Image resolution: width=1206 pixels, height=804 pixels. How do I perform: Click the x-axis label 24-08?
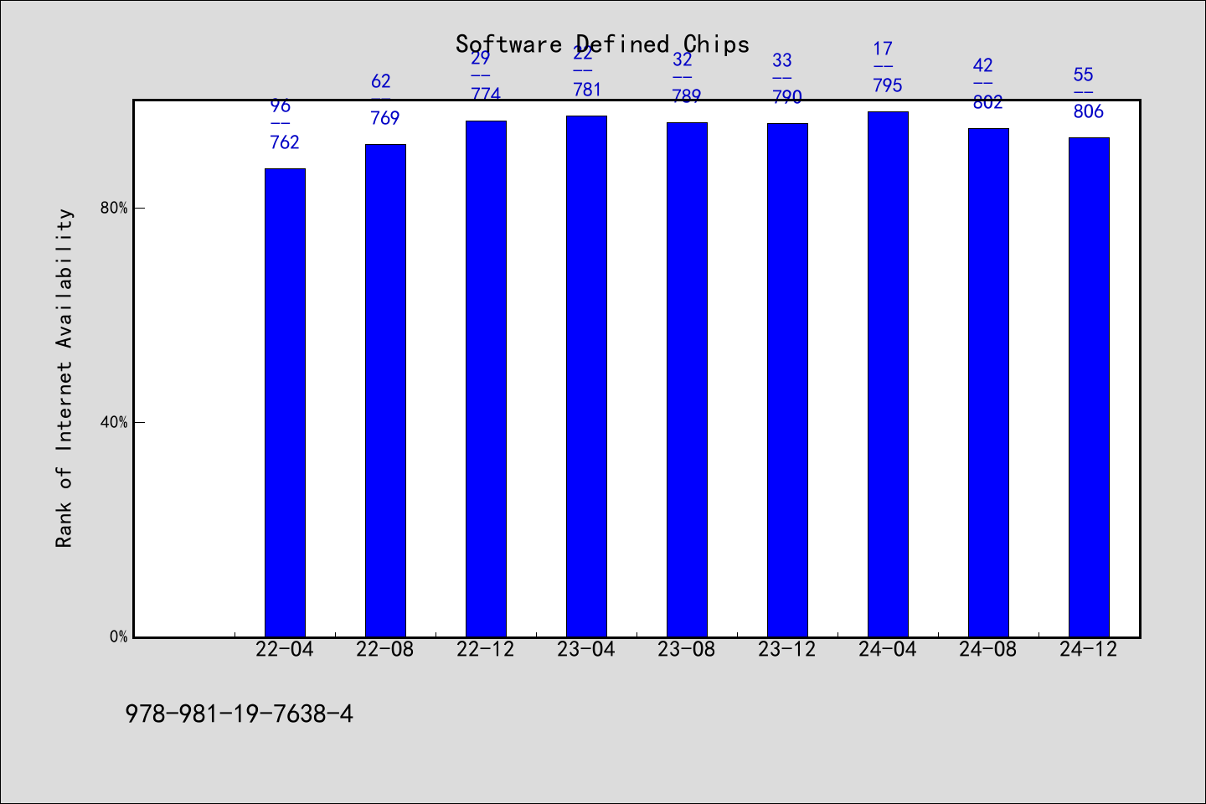pos(988,649)
